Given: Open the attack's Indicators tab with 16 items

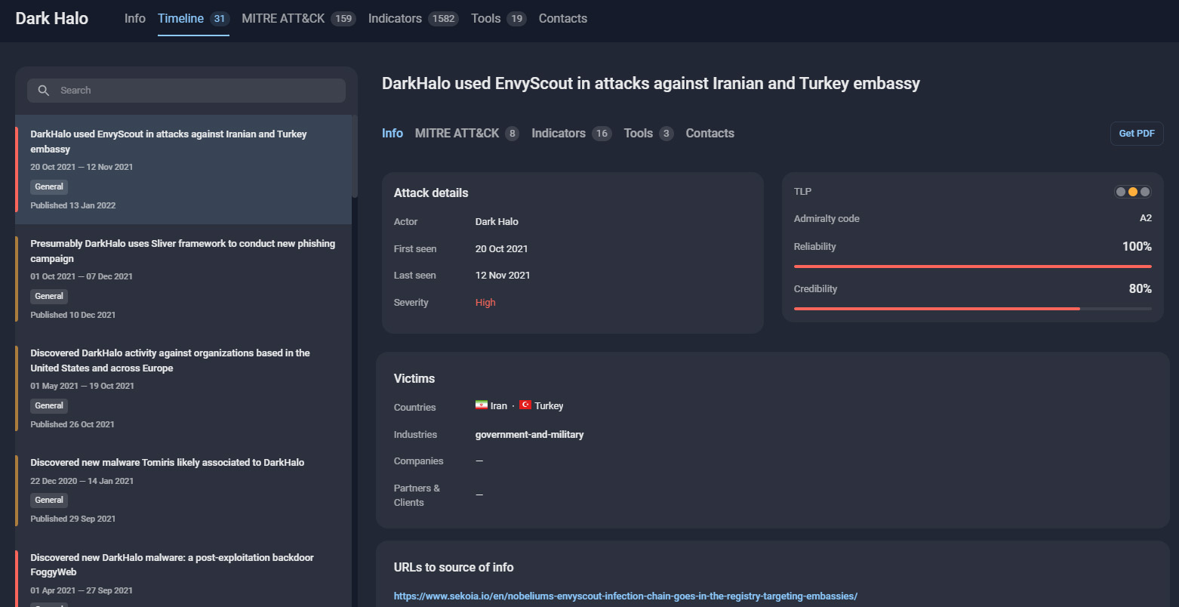Looking at the screenshot, I should pos(559,134).
